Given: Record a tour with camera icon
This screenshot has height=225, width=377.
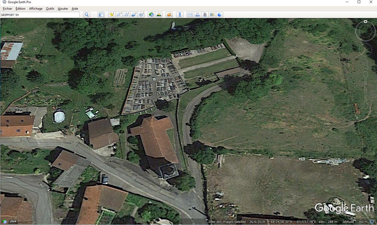Looking at the screenshot, I should (141, 15).
